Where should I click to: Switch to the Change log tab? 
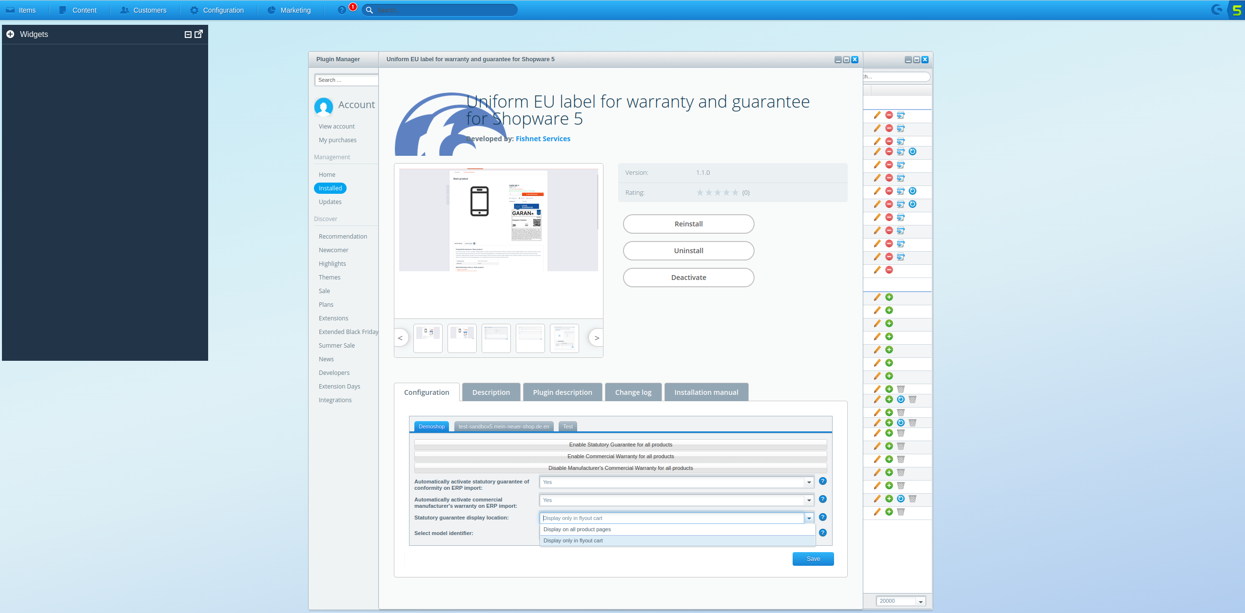(x=633, y=392)
